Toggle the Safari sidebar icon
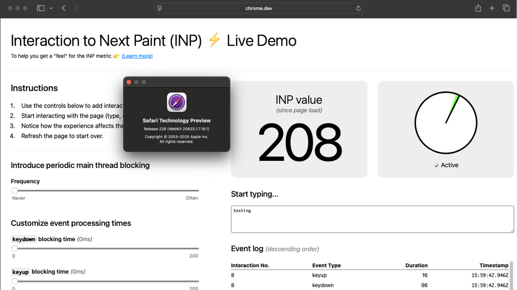 pyautogui.click(x=40, y=8)
